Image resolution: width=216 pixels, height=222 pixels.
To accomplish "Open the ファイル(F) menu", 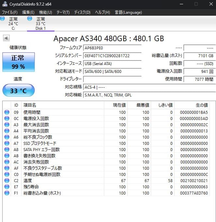I will 9,12.
